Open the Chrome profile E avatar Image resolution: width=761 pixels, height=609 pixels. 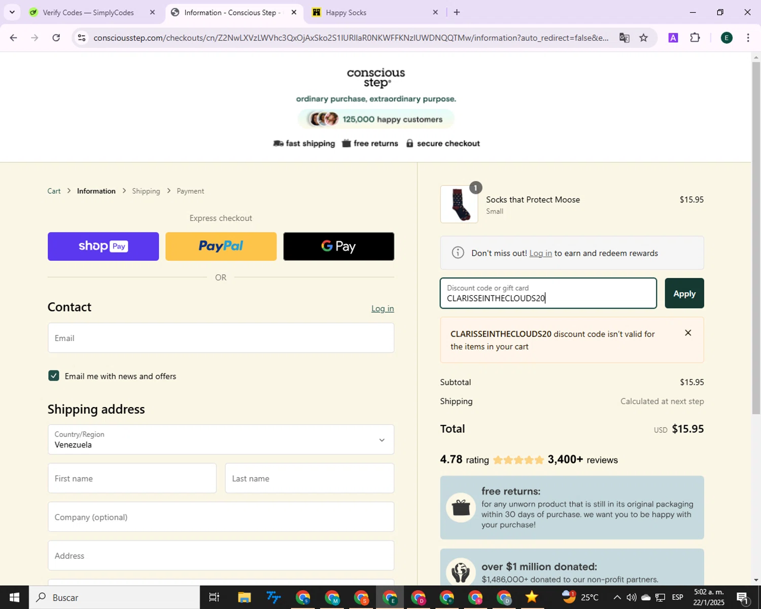tap(727, 38)
